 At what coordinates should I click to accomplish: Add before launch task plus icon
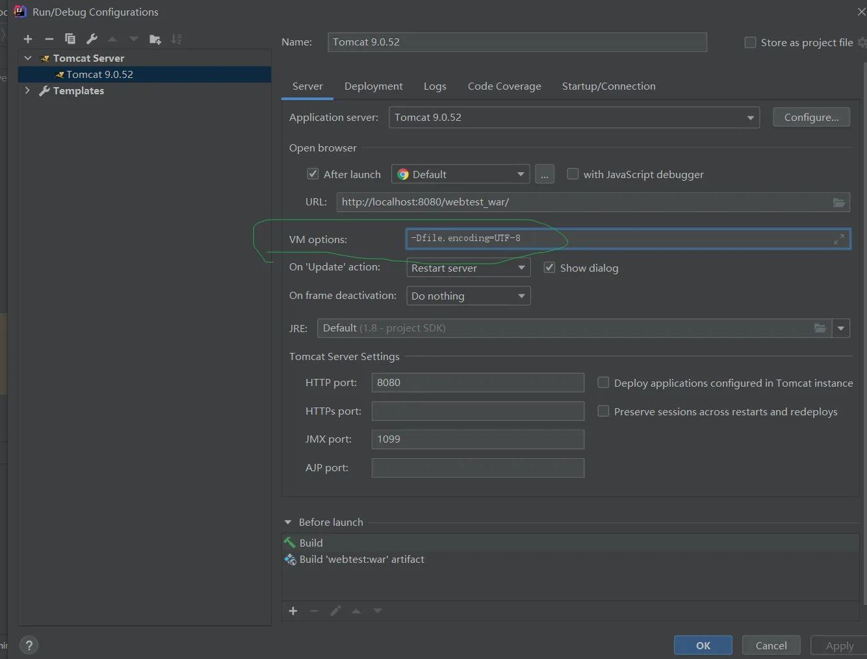(293, 611)
